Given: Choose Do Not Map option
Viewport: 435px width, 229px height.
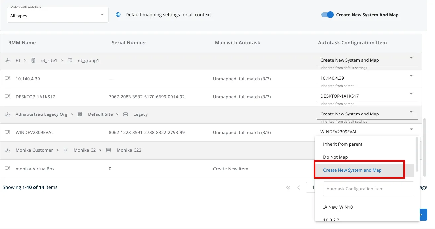Looking at the screenshot, I should pyautogui.click(x=335, y=157).
